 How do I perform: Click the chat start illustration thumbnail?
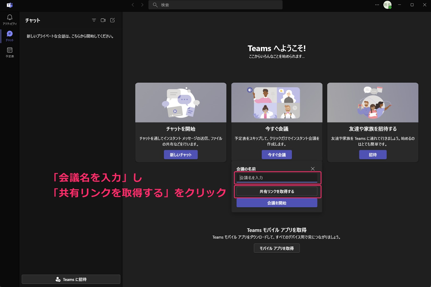click(x=181, y=103)
